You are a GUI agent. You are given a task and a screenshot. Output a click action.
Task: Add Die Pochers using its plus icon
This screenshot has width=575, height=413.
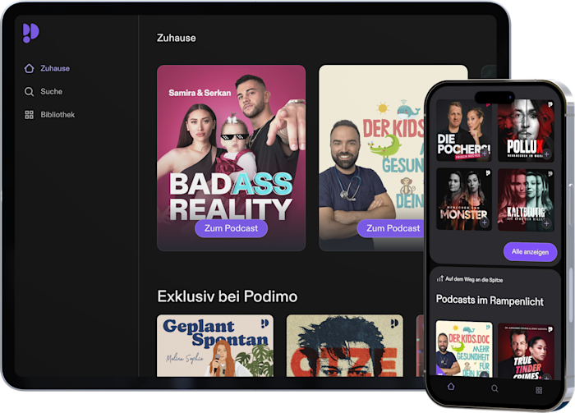point(485,154)
